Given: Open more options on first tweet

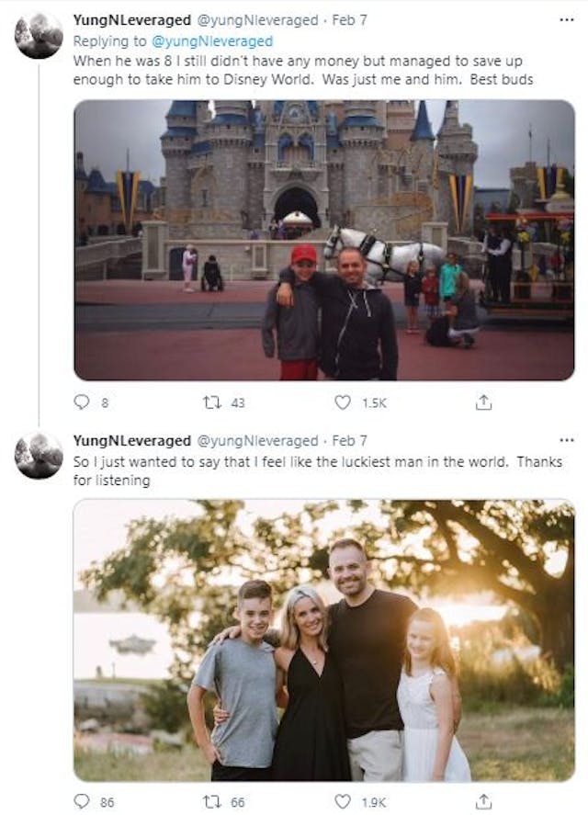Looking at the screenshot, I should [566, 20].
